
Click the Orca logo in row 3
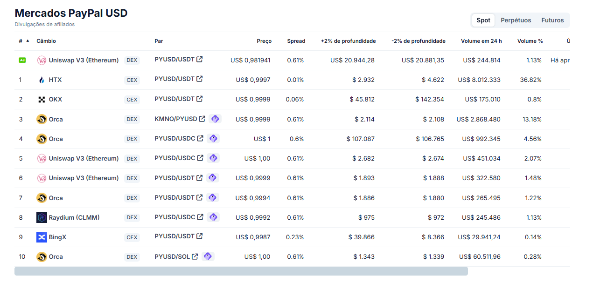(x=42, y=119)
